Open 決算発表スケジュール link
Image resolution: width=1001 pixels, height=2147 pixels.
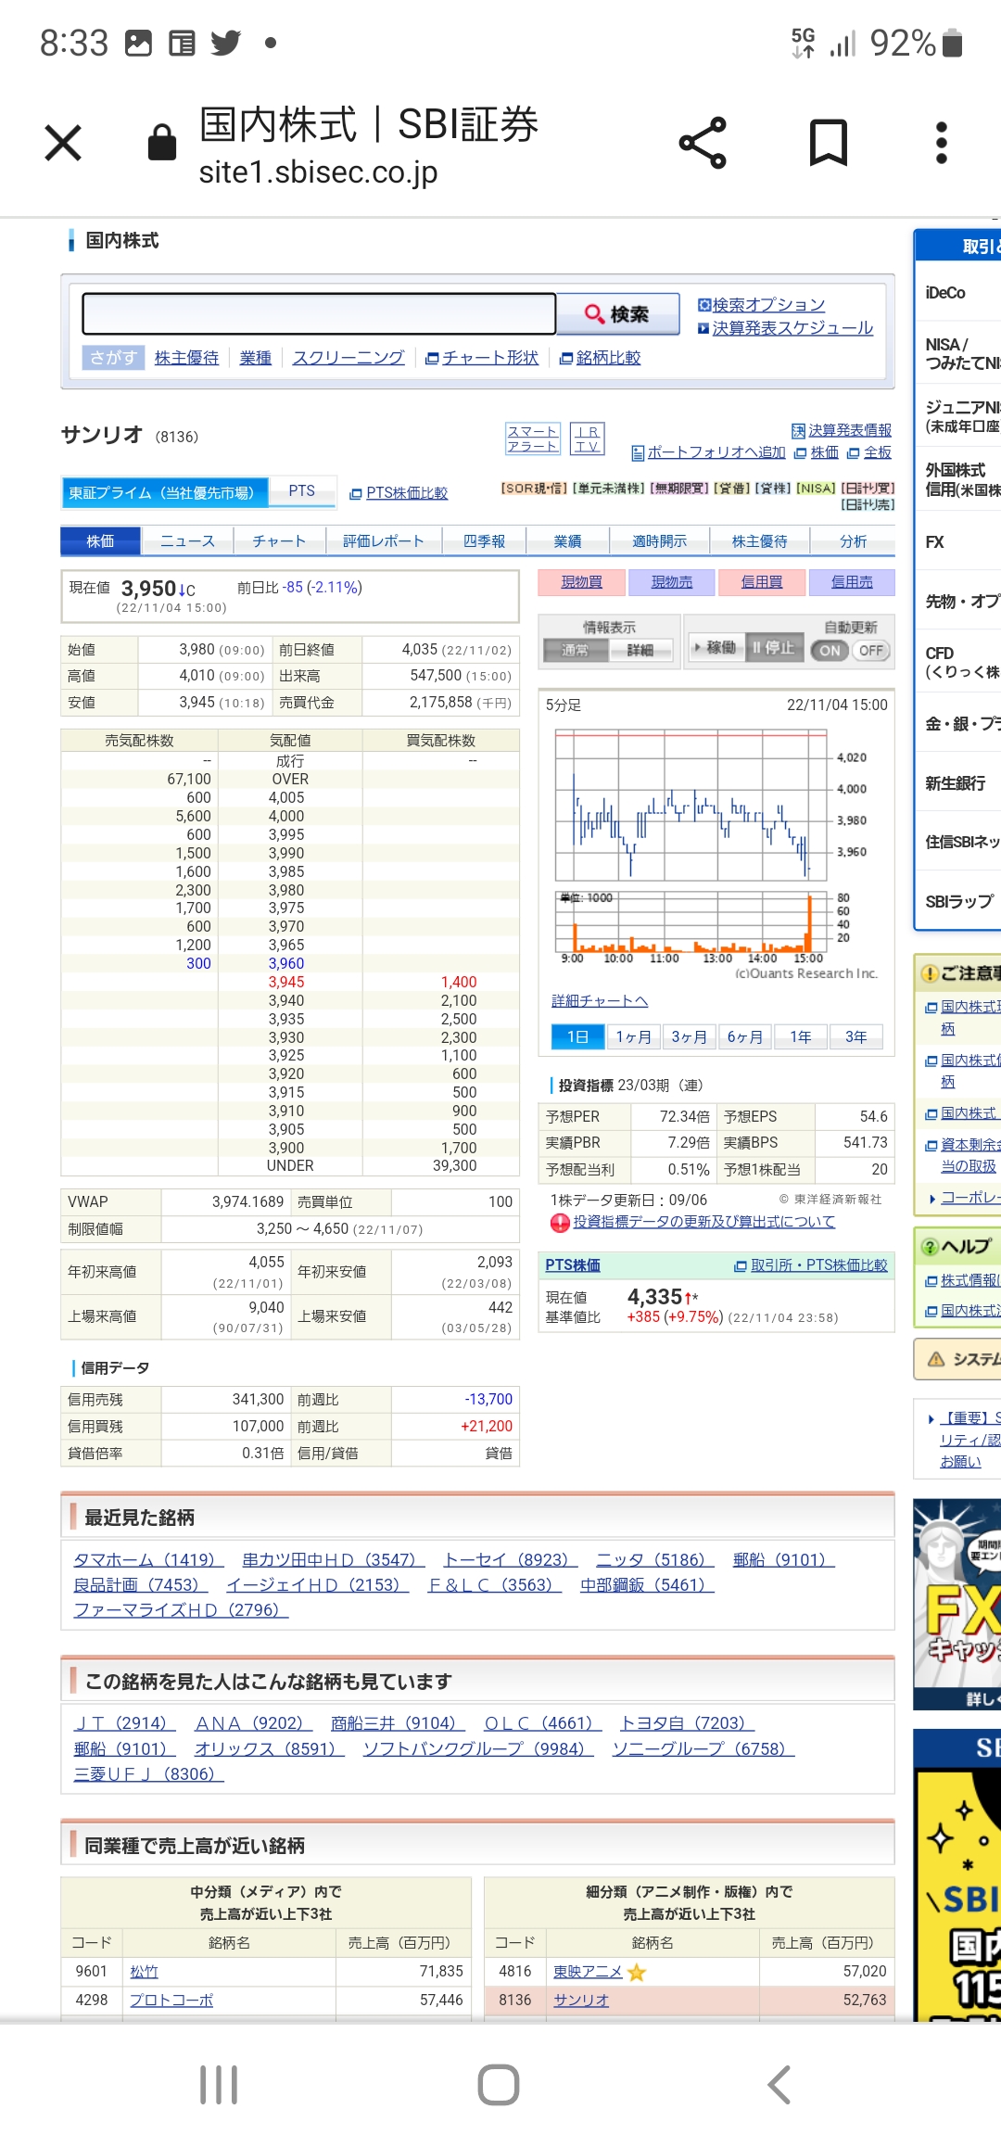792,328
